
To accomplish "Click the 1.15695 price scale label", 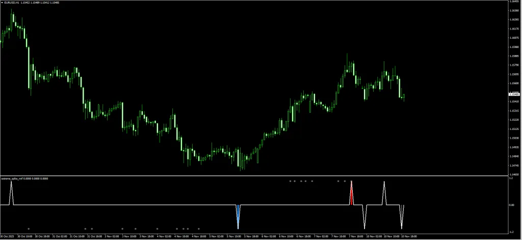I will click(514, 74).
